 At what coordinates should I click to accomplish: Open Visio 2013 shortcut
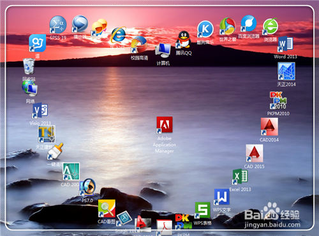coord(40,110)
